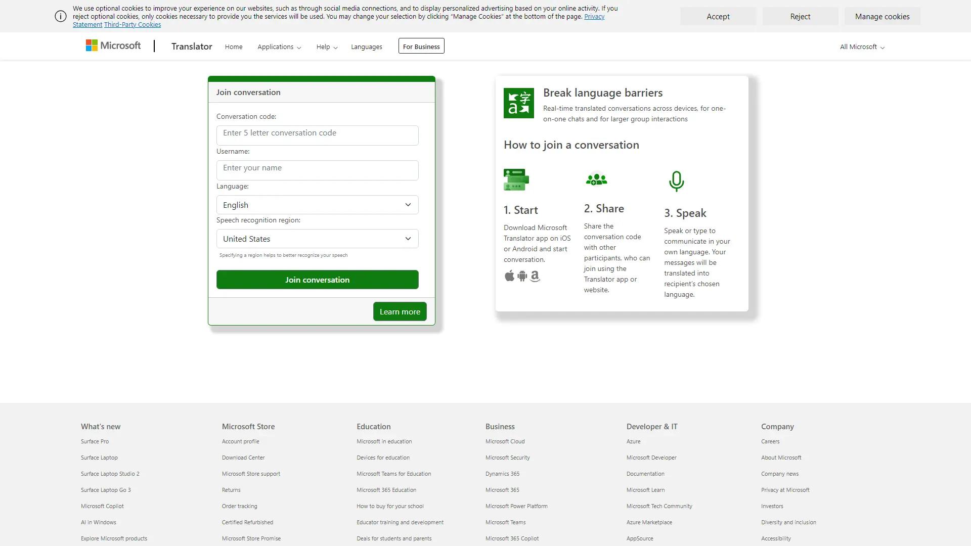971x546 pixels.
Task: Click the Learn more button
Action: click(x=400, y=311)
